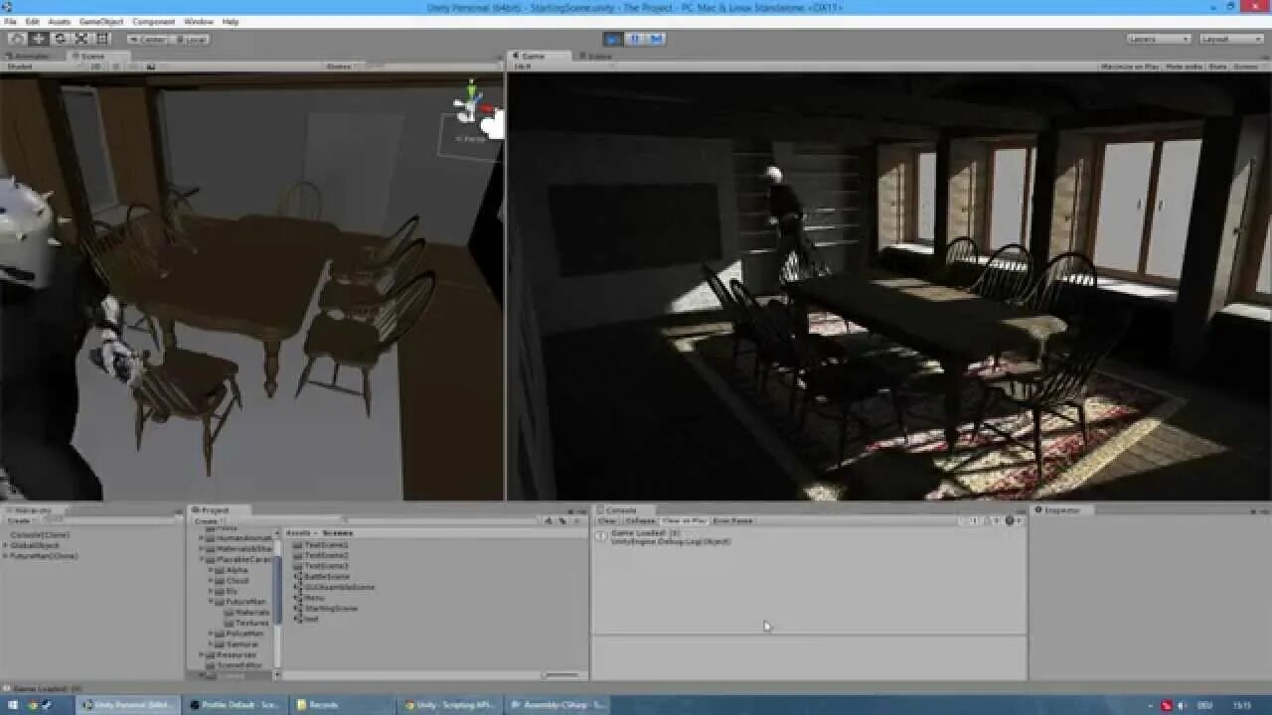
Task: Open the scene effects image dropdown
Action: point(151,67)
